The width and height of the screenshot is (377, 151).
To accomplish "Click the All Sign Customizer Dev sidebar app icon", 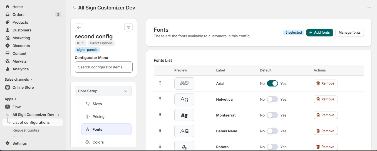I will pos(8,115).
